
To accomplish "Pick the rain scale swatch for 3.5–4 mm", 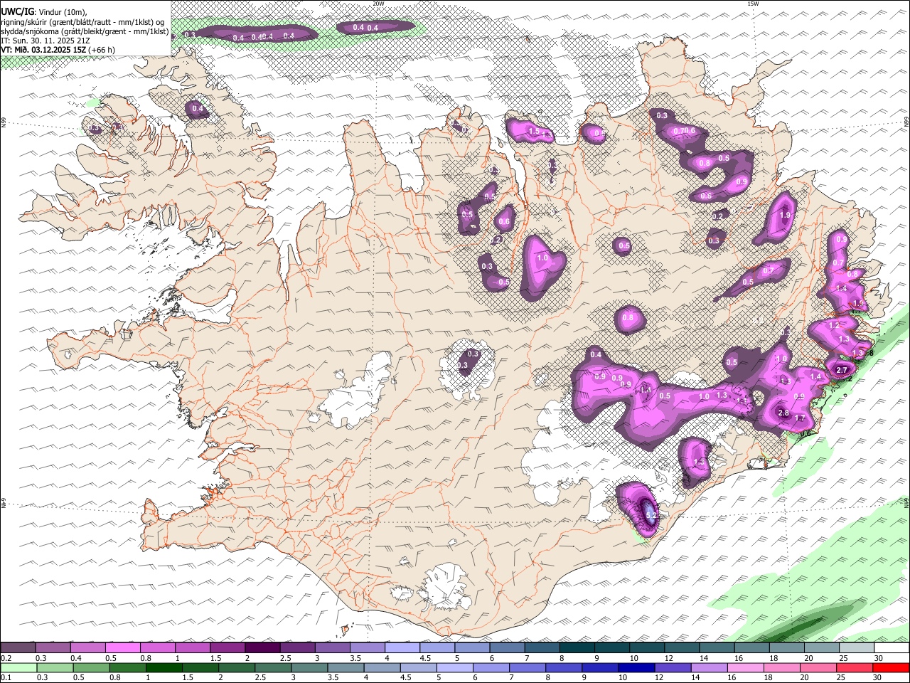I will [346, 667].
